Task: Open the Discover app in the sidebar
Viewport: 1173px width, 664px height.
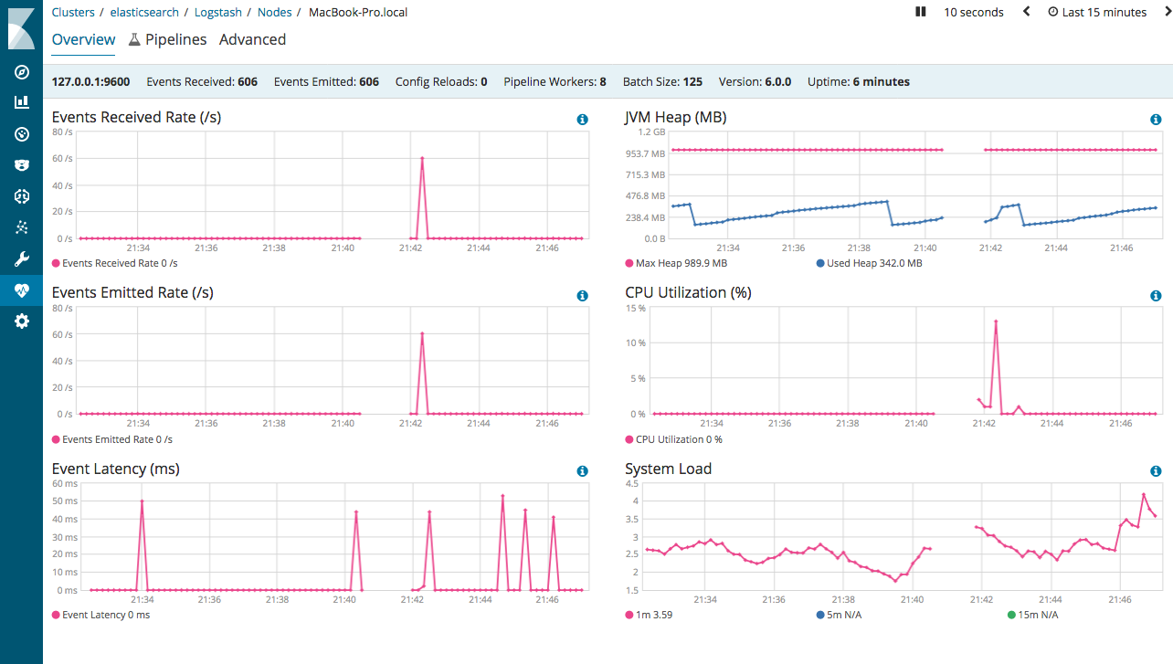Action: point(21,72)
